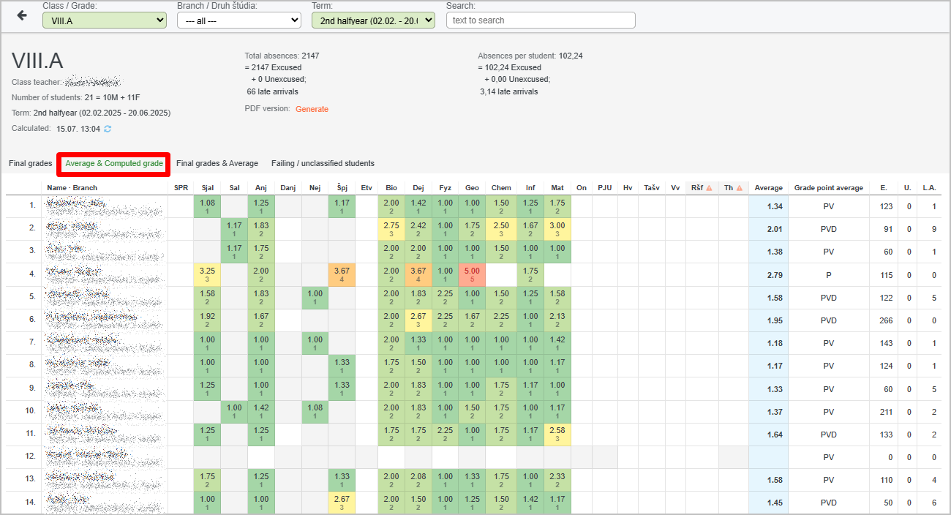Click the Name · Branch column header
This screenshot has height=515, width=951.
click(72, 188)
